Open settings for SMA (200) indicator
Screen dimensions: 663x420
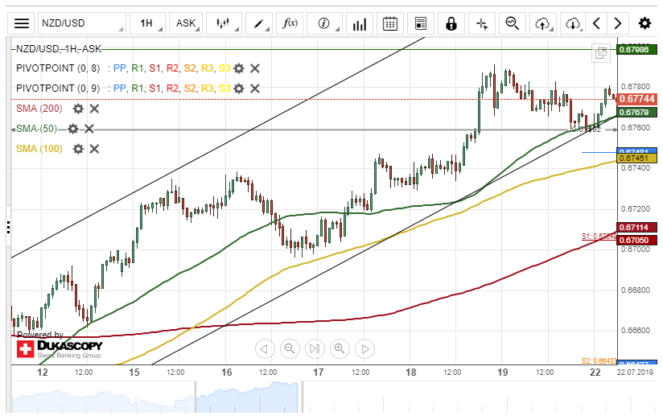78,108
